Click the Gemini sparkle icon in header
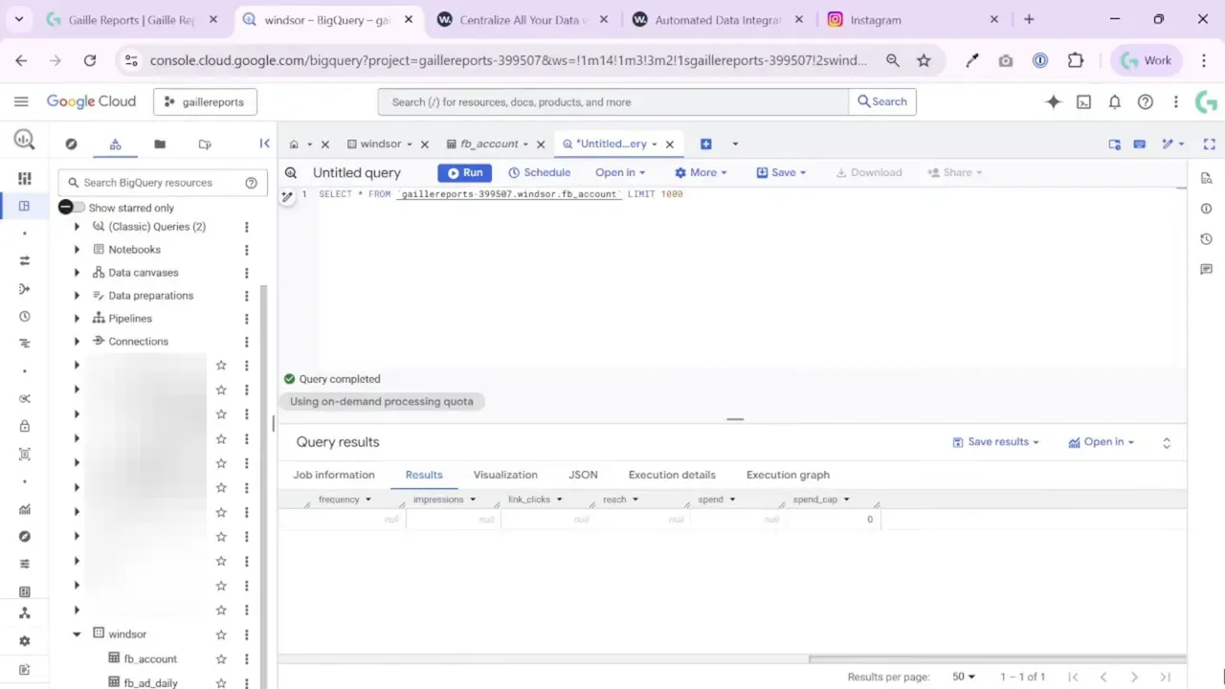The width and height of the screenshot is (1225, 689). pyautogui.click(x=1053, y=101)
